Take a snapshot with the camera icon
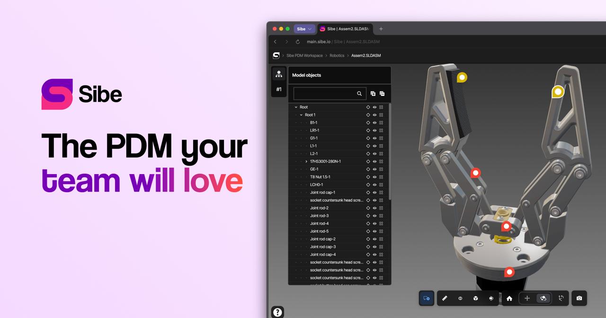The image size is (606, 318). (x=579, y=298)
